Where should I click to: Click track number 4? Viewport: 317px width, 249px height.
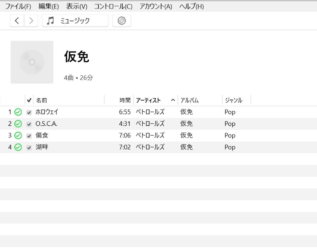point(10,147)
